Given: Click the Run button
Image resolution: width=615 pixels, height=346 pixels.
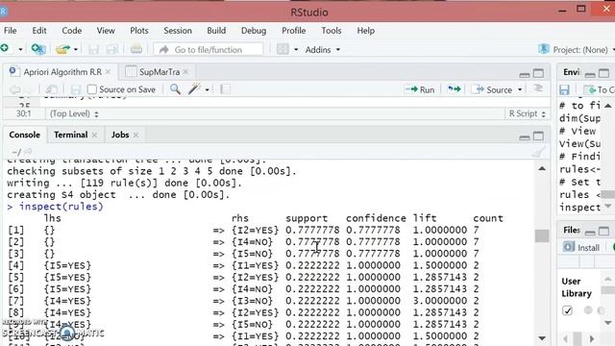Looking at the screenshot, I should click(420, 89).
